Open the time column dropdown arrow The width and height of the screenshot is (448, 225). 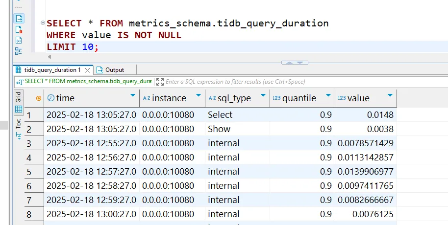point(132,95)
